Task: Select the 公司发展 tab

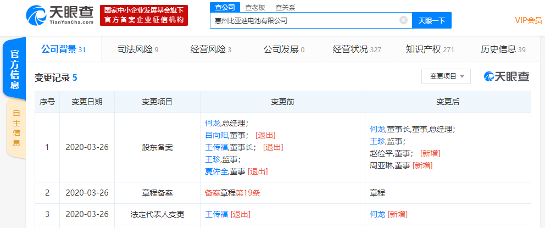Action: pos(284,49)
